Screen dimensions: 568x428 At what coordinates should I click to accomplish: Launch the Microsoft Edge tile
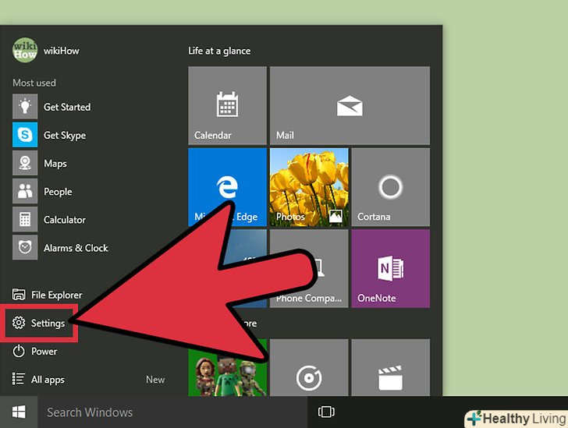point(227,187)
